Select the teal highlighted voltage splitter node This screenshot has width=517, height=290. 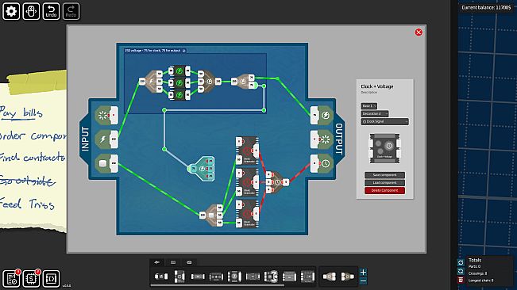(x=202, y=169)
